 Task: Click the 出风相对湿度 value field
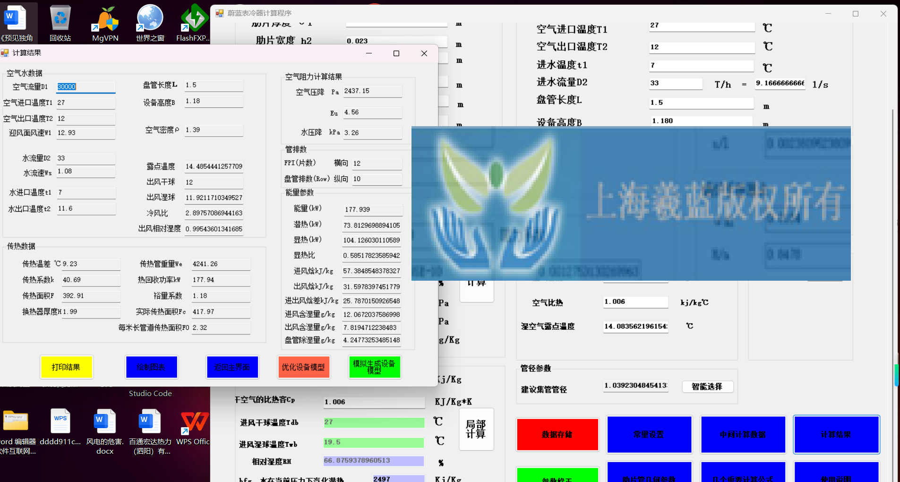coord(214,229)
